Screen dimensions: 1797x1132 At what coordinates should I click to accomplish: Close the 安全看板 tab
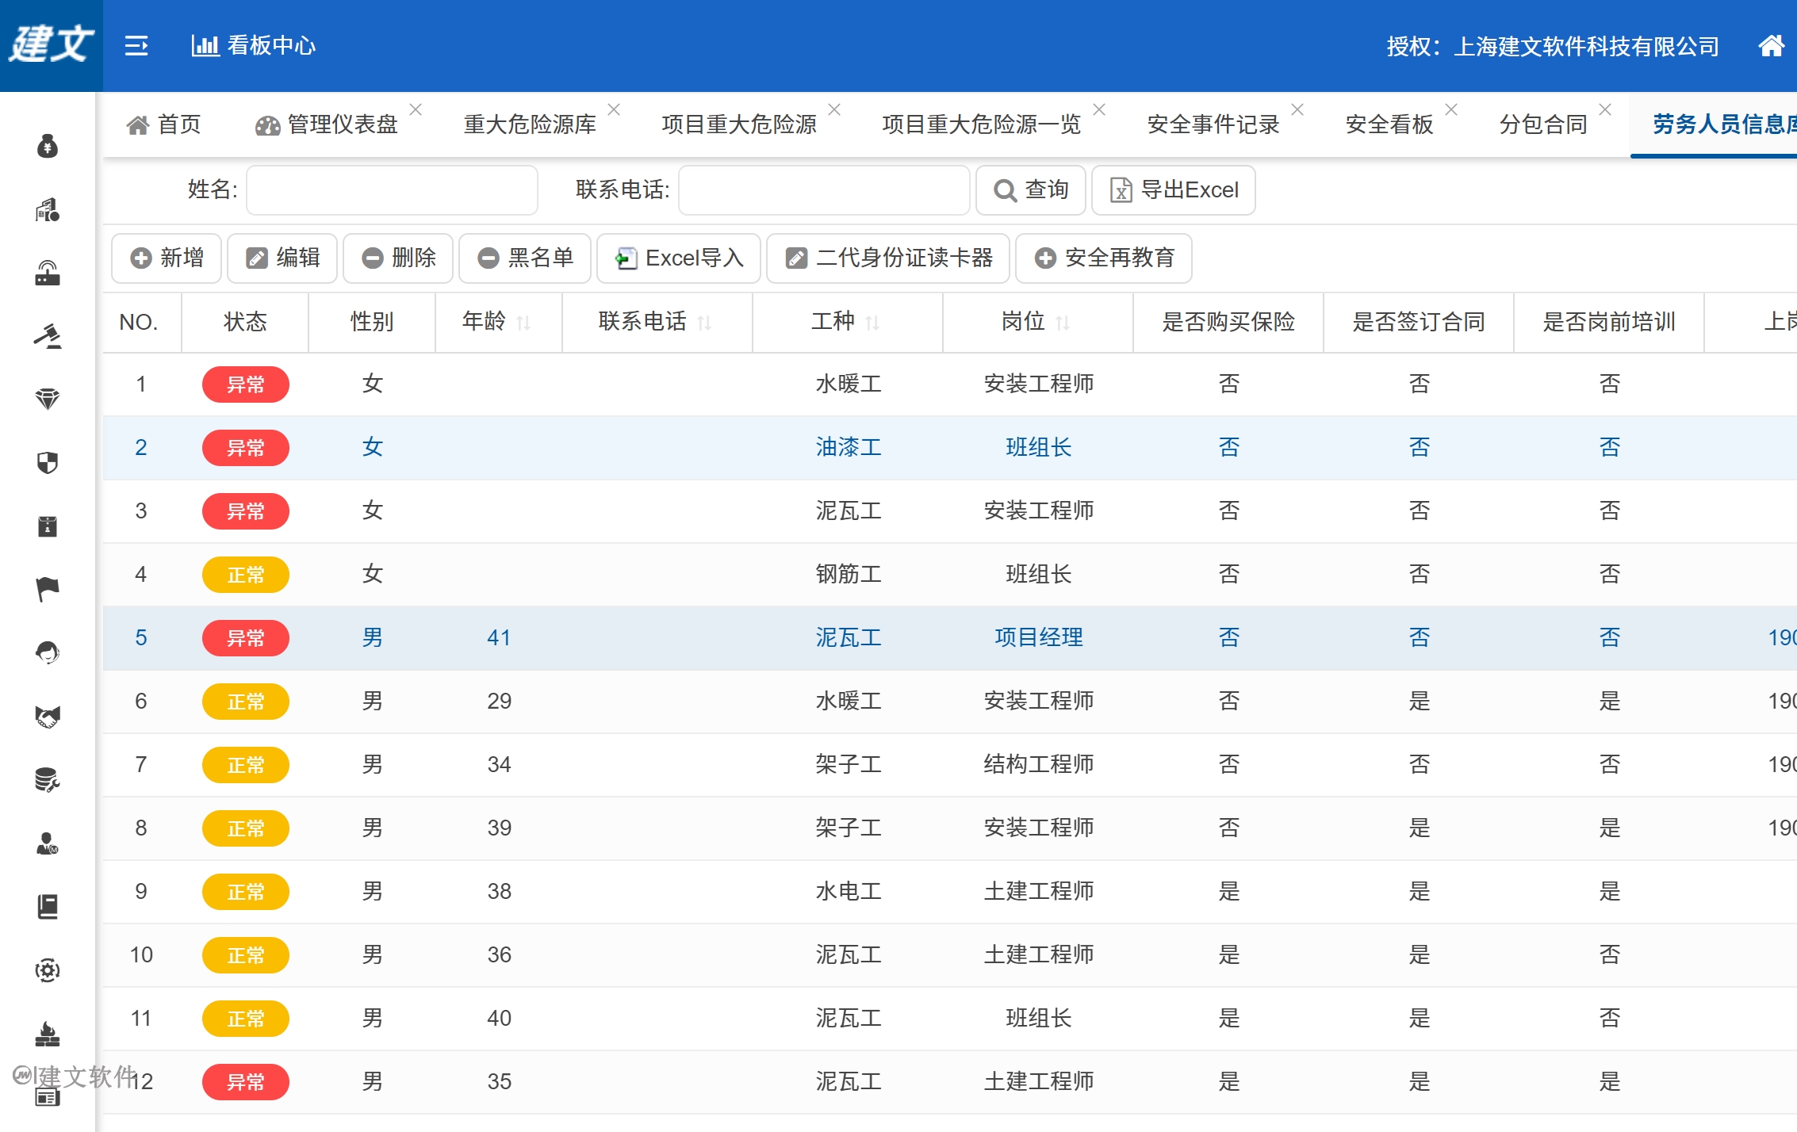pos(1451,109)
